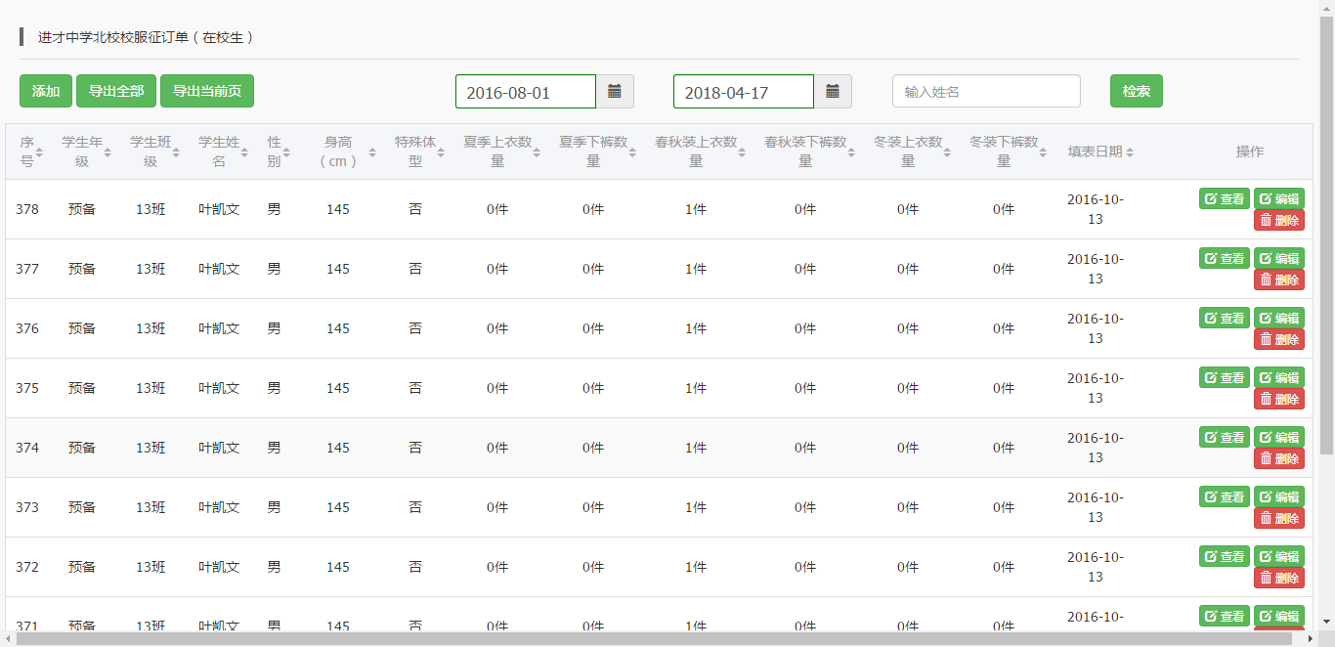Export current page with 导出当前页

[207, 91]
